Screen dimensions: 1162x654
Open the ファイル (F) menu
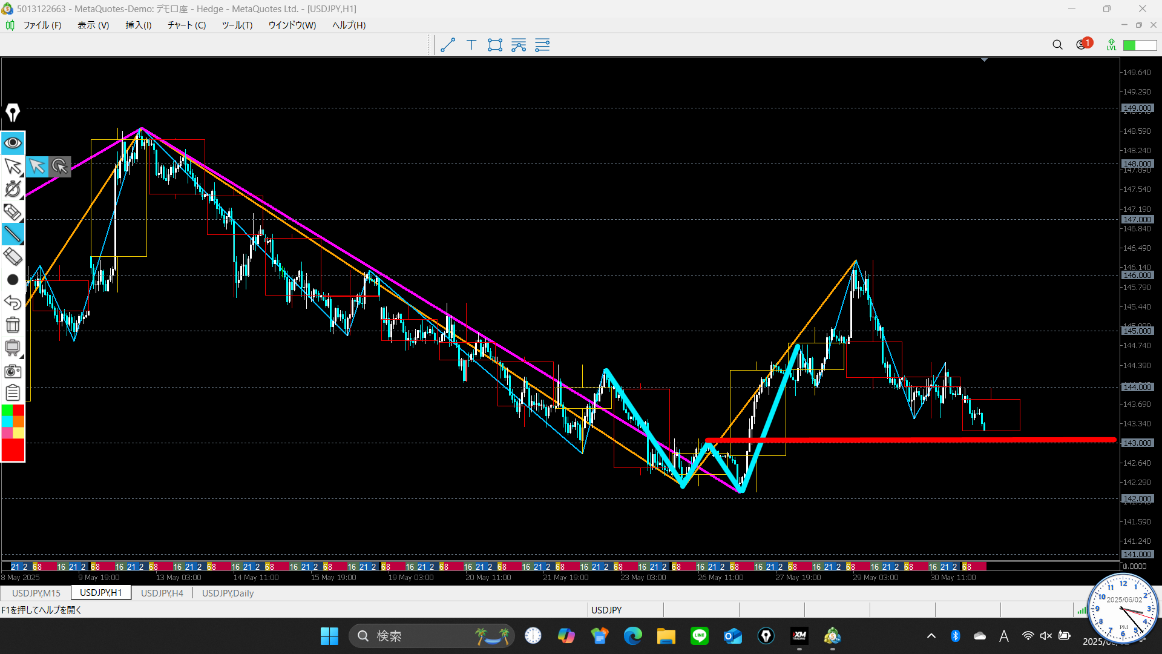(x=42, y=25)
